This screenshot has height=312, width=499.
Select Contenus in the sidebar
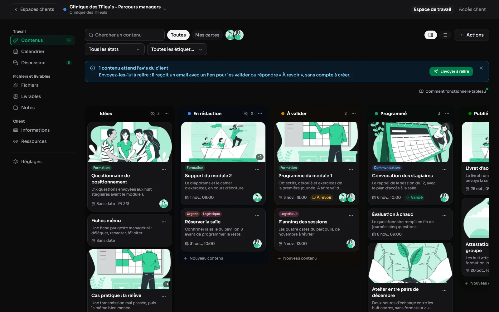[42, 40]
